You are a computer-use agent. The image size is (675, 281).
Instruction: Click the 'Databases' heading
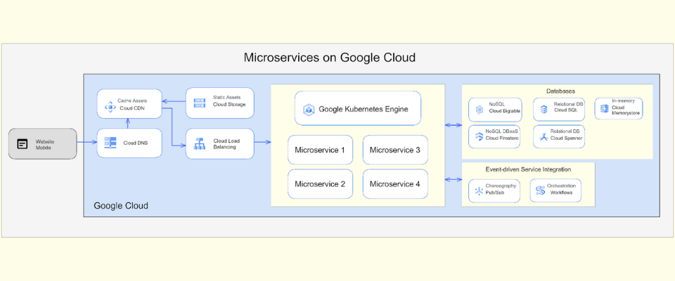click(561, 91)
